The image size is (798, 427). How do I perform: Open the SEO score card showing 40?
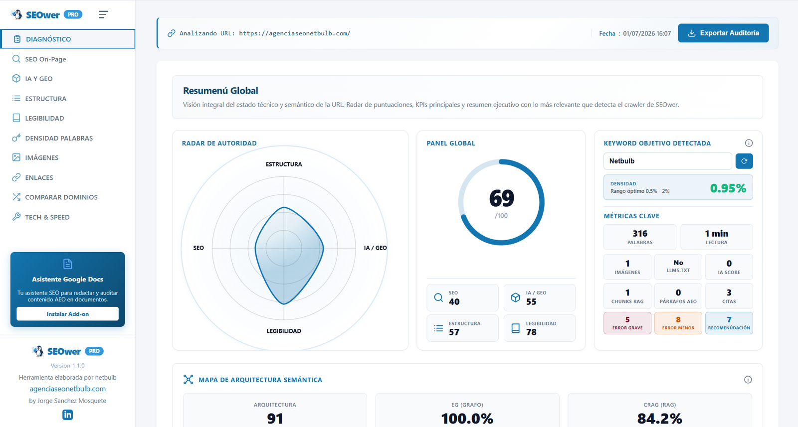[463, 297]
